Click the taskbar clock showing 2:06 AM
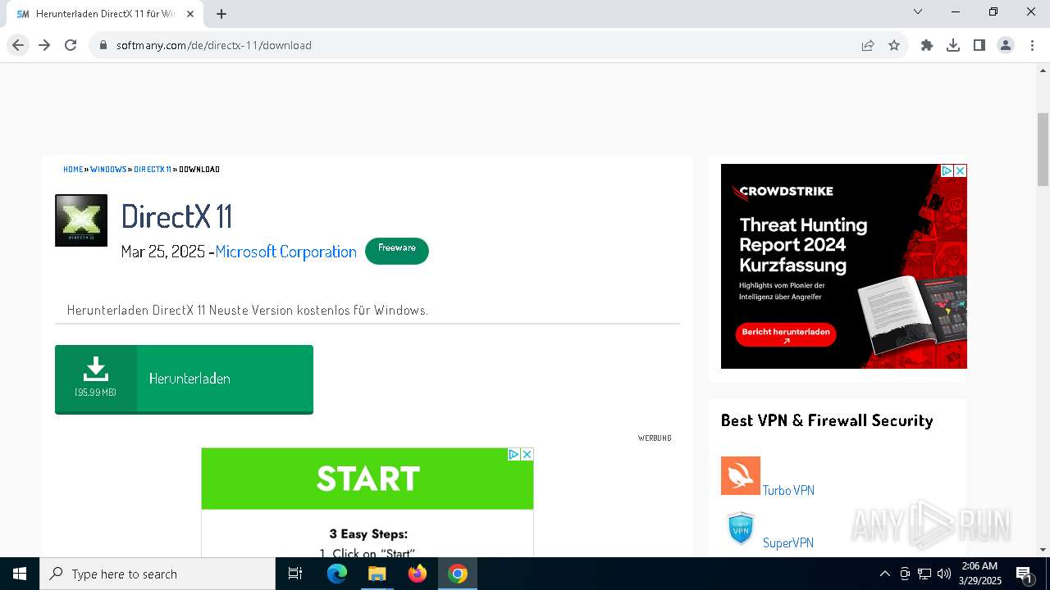 980,574
